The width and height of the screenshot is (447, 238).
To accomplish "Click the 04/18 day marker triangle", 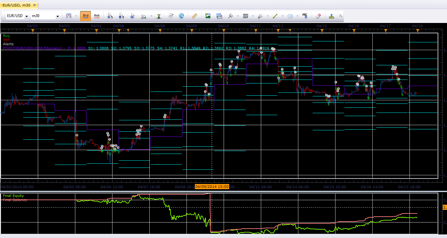I will tap(418, 31).
